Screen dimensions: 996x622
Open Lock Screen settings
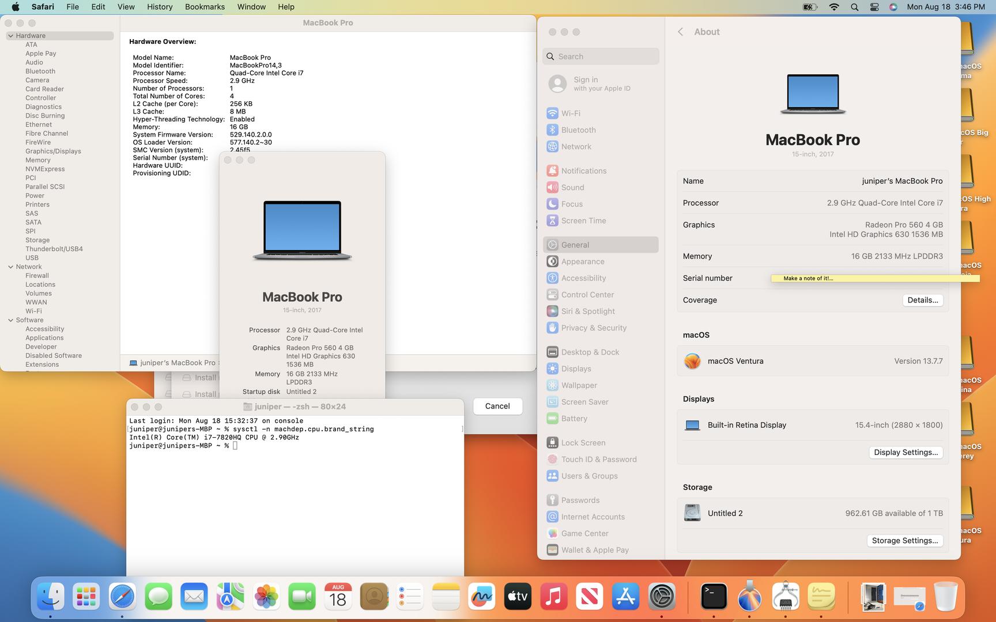(601, 442)
